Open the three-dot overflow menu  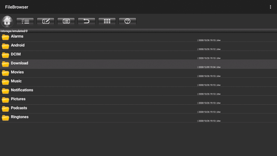pos(270,7)
